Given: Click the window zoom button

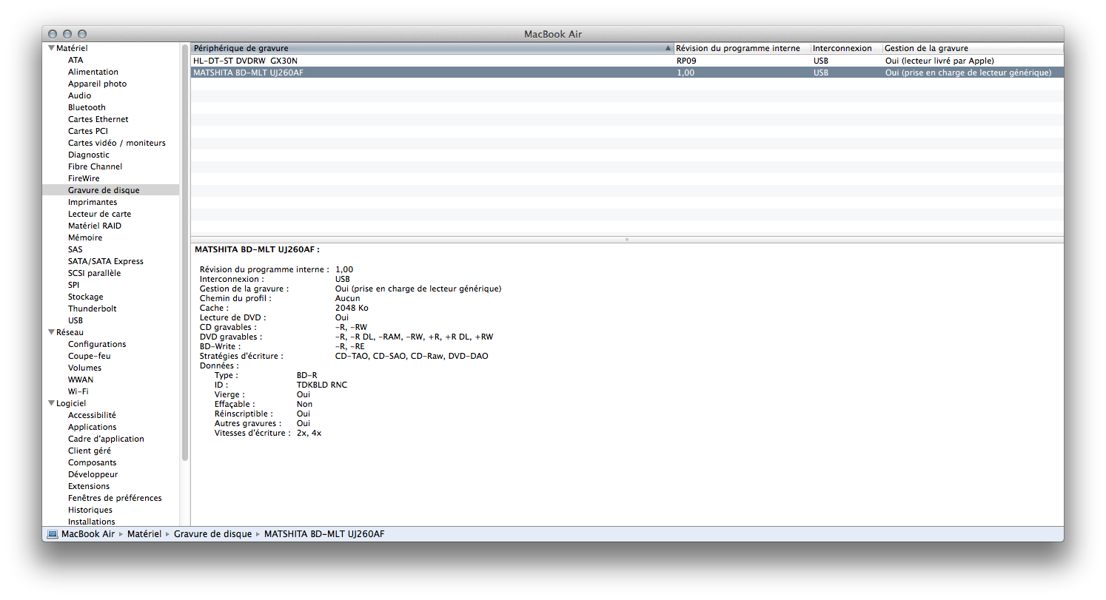Looking at the screenshot, I should tap(82, 34).
